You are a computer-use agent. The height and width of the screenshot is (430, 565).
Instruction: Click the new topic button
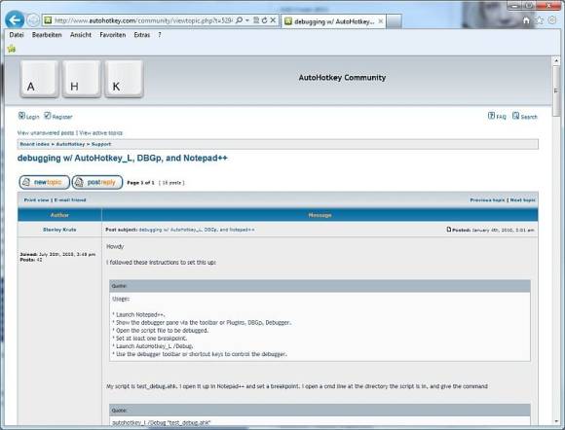44,183
